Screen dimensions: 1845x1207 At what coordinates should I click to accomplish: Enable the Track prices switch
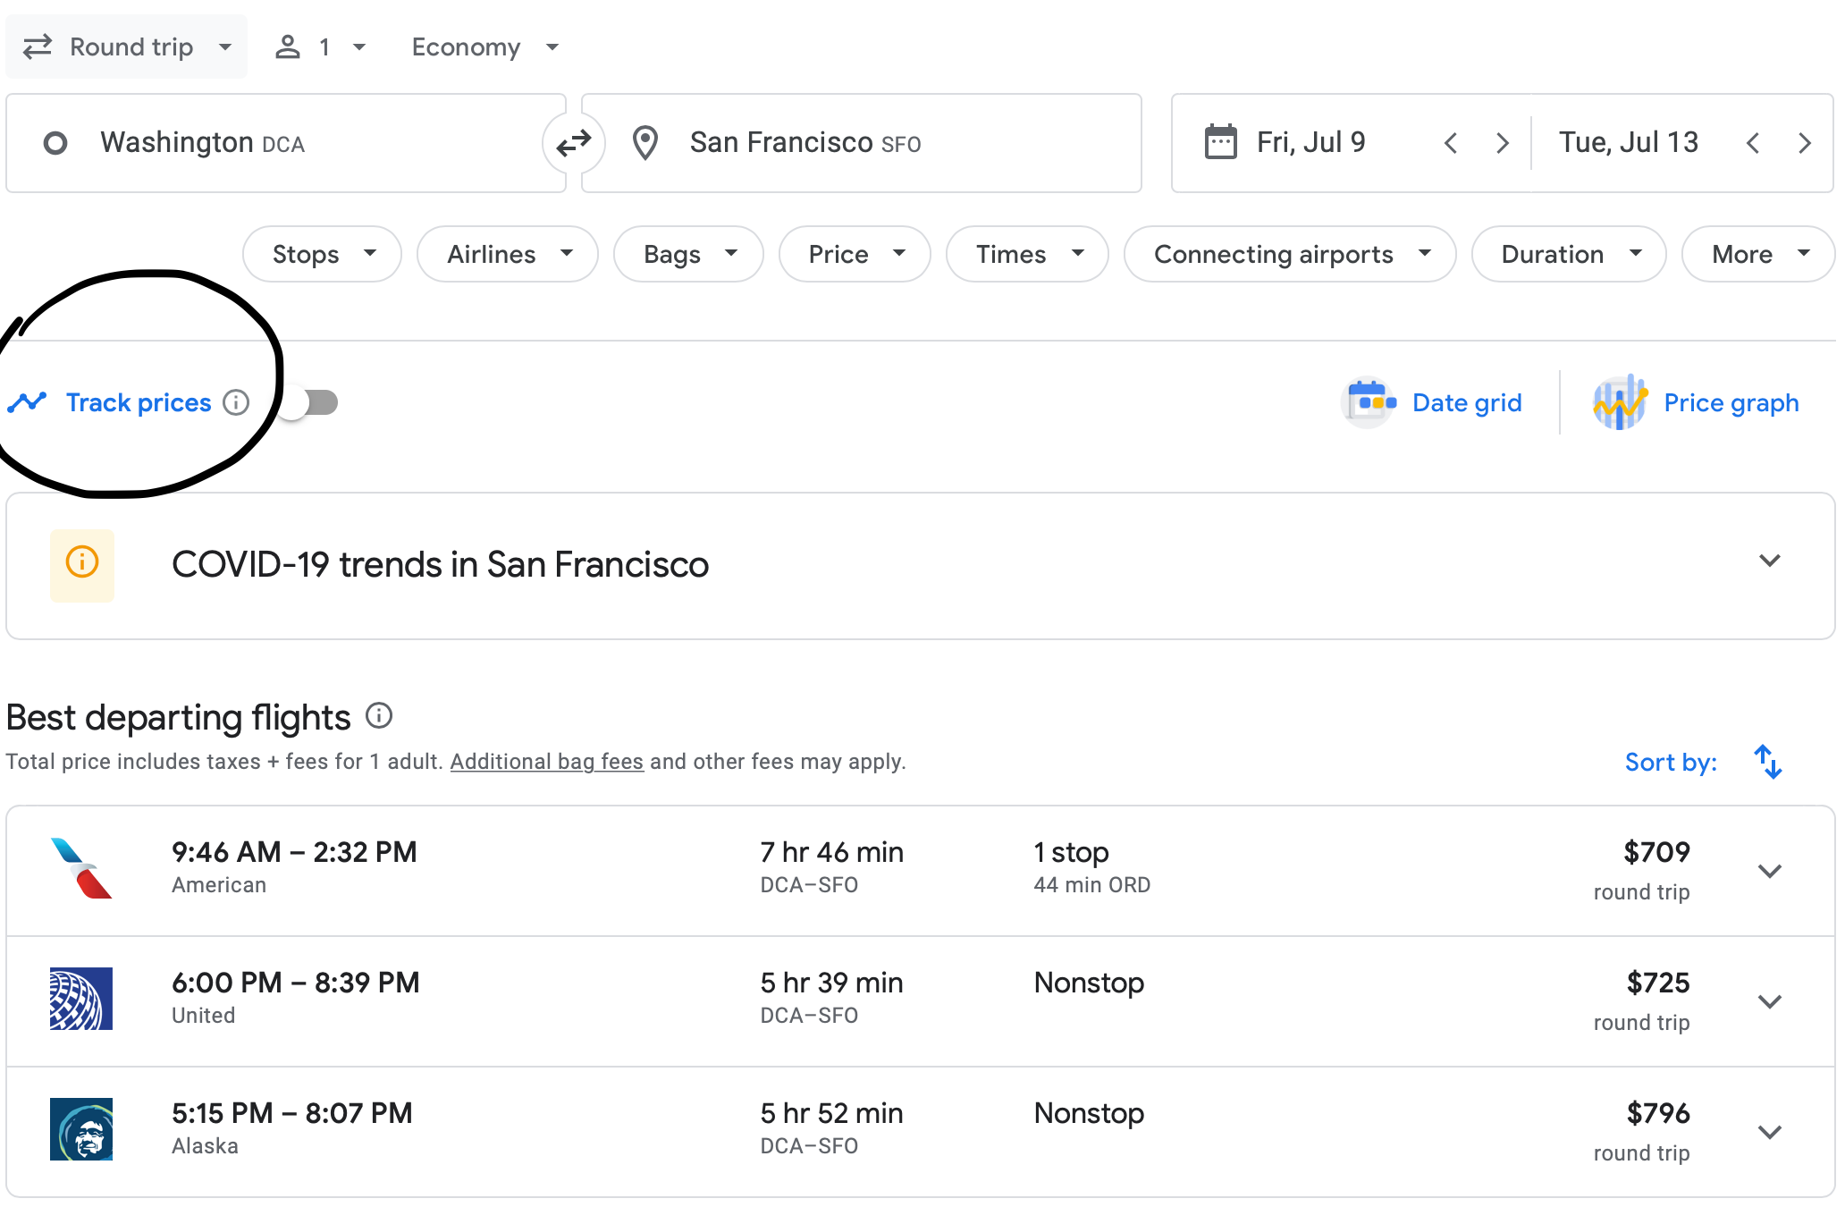(308, 402)
